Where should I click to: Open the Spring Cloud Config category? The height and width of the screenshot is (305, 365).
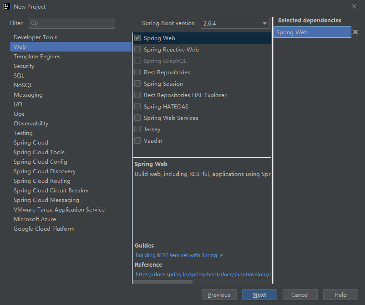[x=71, y=161]
